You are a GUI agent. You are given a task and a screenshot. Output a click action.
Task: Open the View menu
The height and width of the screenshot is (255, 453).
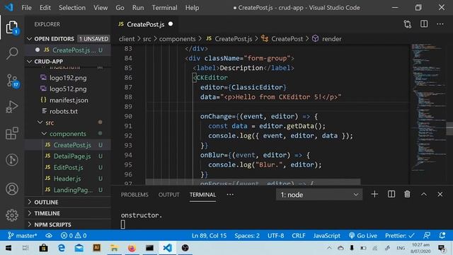(x=101, y=8)
